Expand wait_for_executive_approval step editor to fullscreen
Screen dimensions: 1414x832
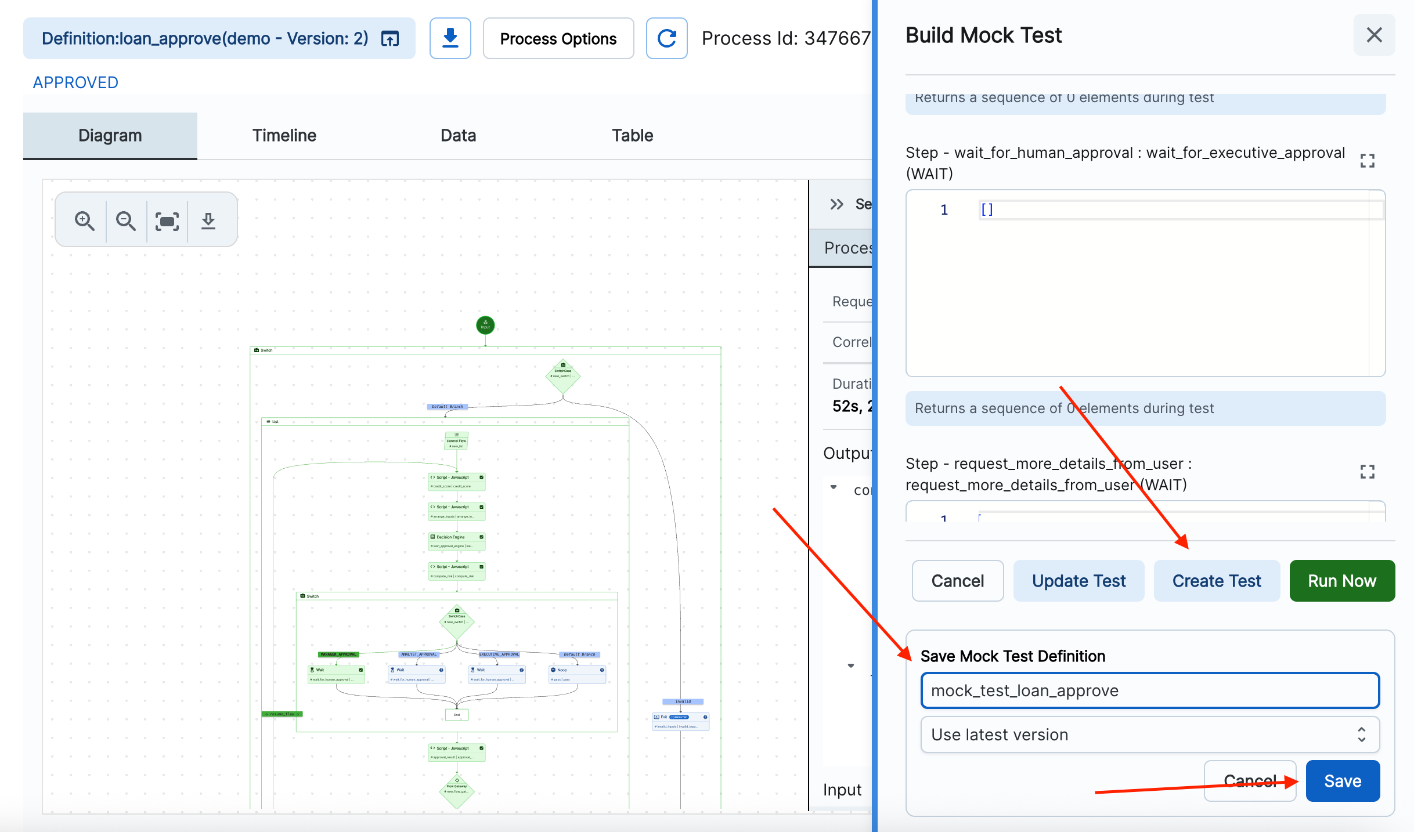tap(1368, 161)
